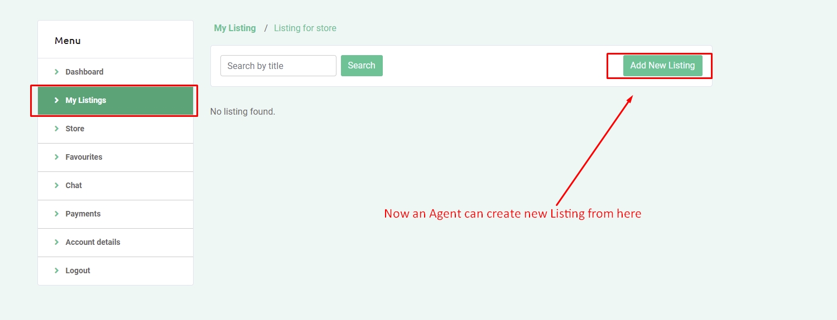Open Payments from the sidebar menu
The height and width of the screenshot is (320, 837).
tap(116, 214)
